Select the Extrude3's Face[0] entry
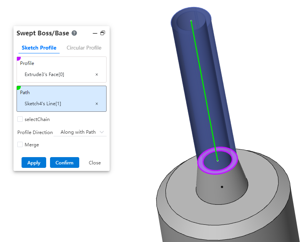307x242 pixels. tap(44, 75)
